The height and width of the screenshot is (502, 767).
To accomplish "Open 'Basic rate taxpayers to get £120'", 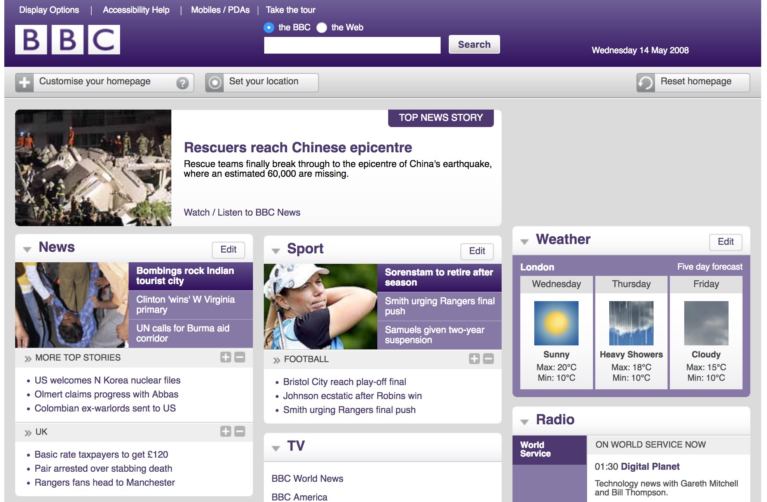I will point(101,455).
